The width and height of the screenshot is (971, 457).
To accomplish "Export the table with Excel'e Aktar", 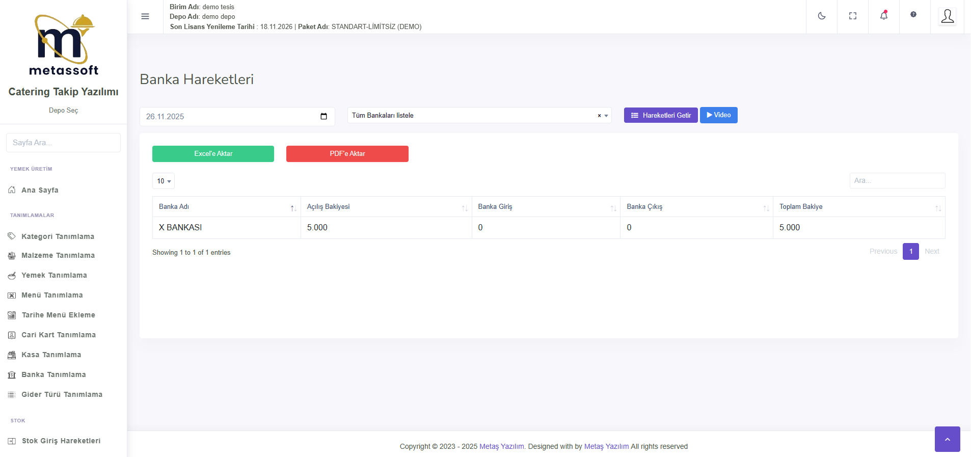I will click(213, 154).
